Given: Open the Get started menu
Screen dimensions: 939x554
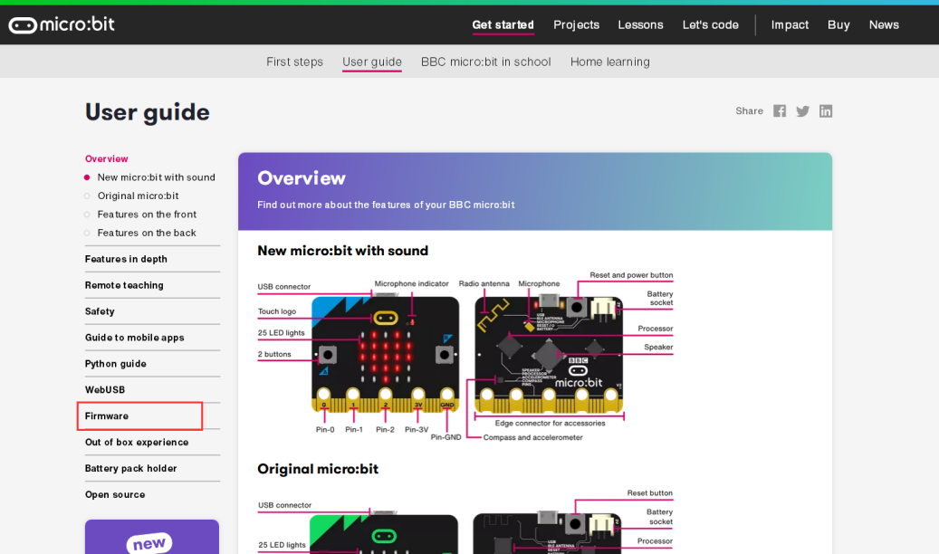Looking at the screenshot, I should pos(503,24).
